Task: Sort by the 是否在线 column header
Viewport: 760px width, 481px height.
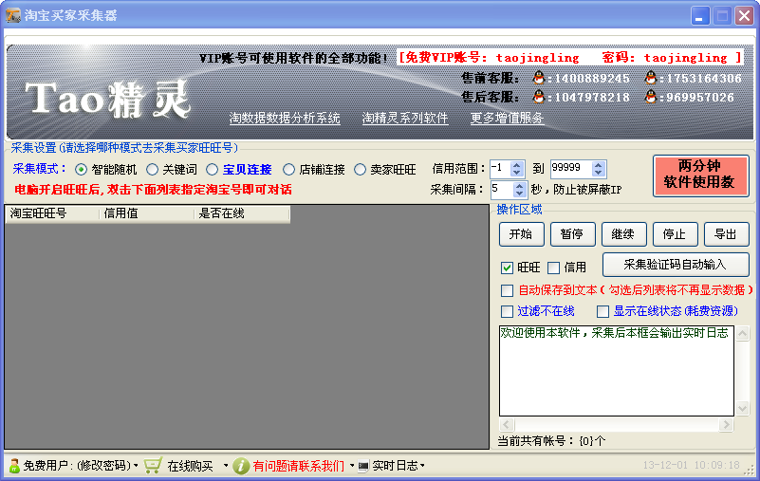Action: tap(242, 213)
